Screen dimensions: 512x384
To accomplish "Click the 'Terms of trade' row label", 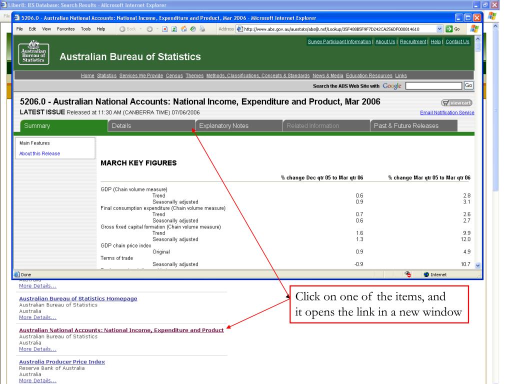I will click(x=116, y=258).
